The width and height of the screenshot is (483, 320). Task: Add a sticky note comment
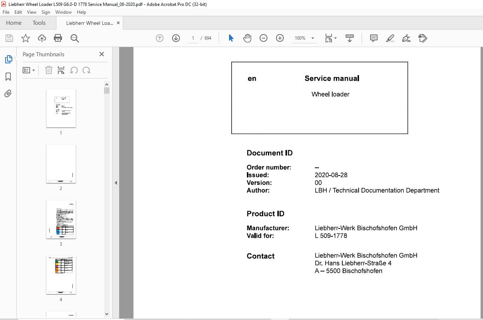pos(374,38)
